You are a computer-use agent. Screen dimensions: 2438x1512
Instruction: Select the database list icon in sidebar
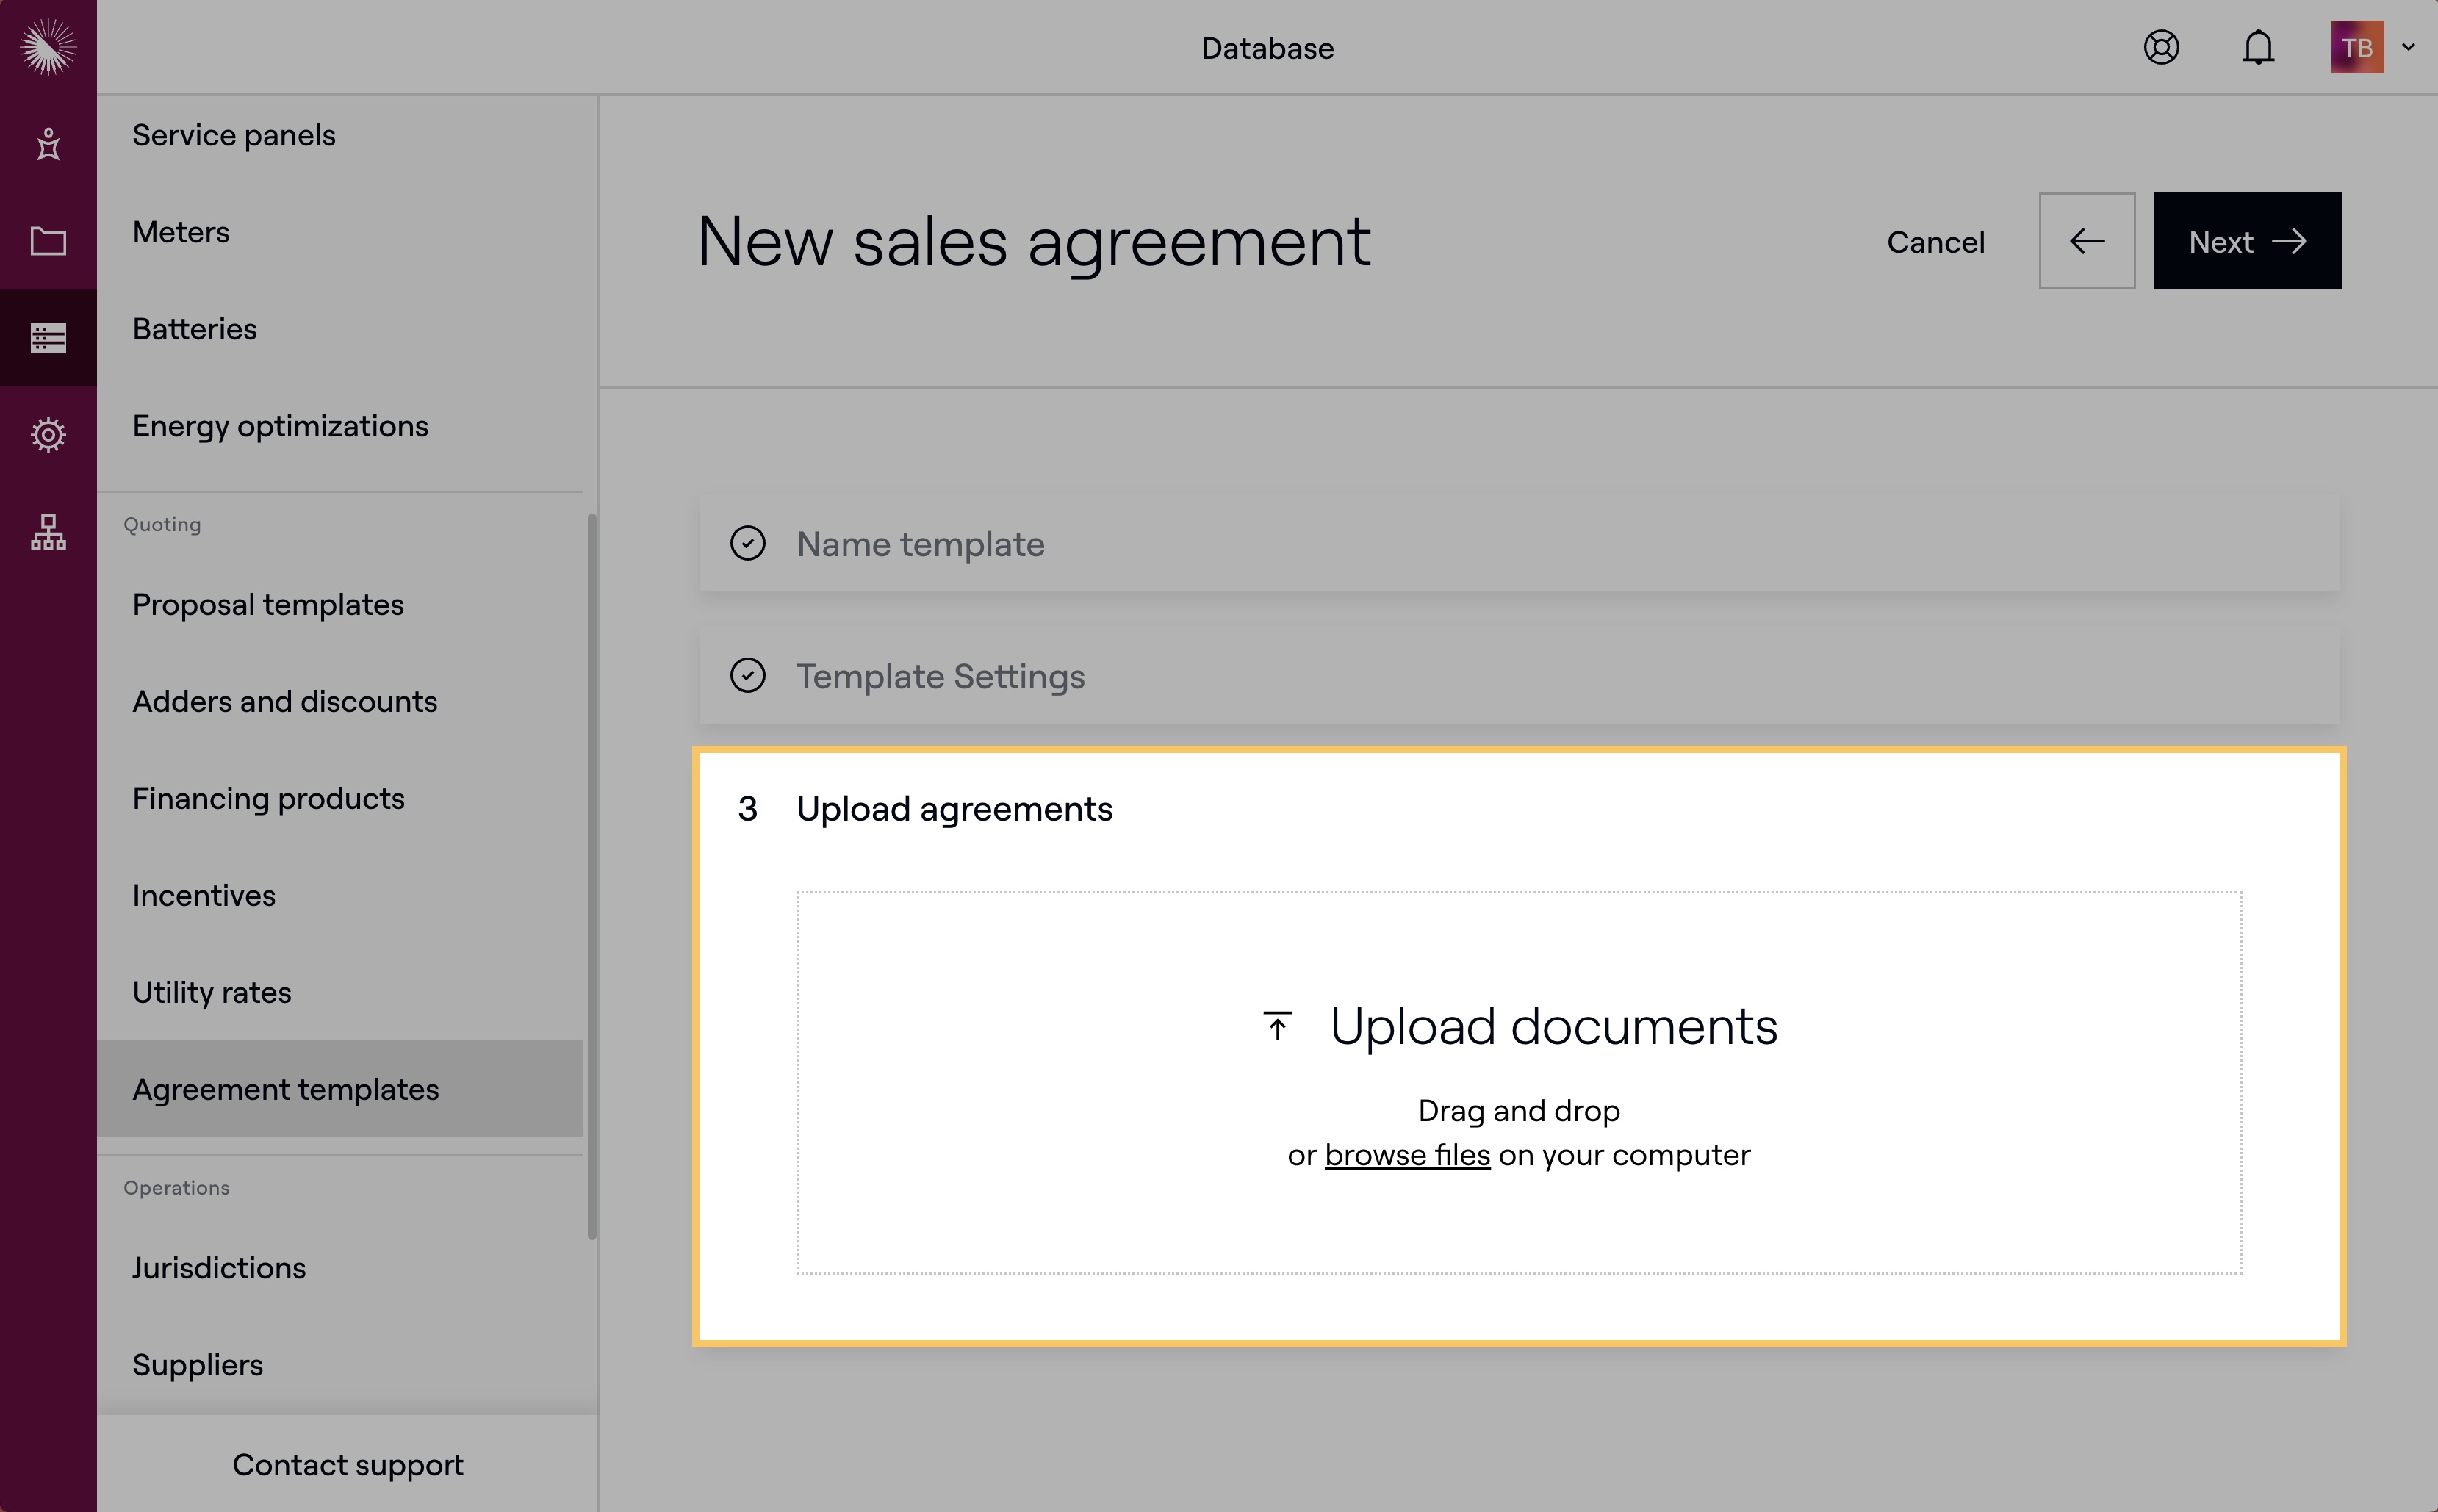48,338
